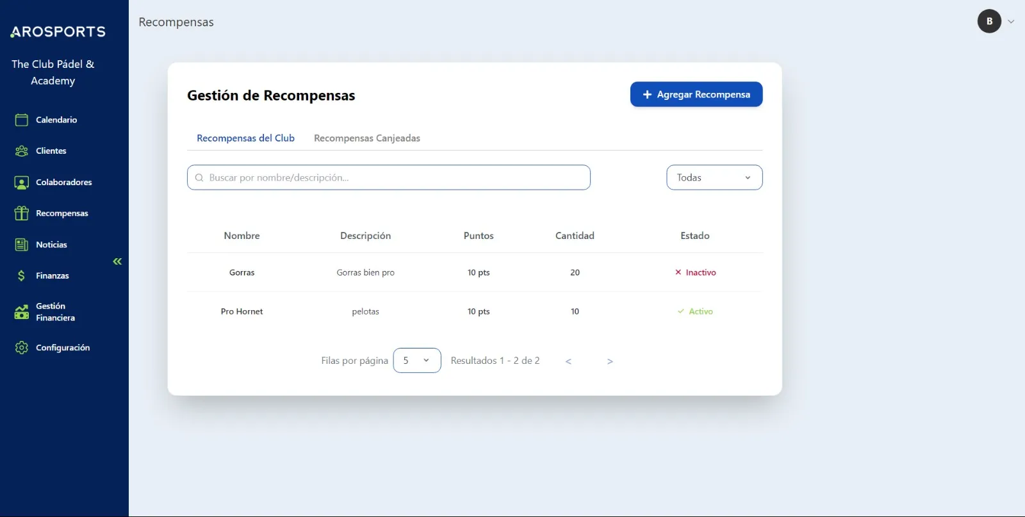Image resolution: width=1025 pixels, height=517 pixels.
Task: Click the search magnifier icon
Action: point(199,177)
